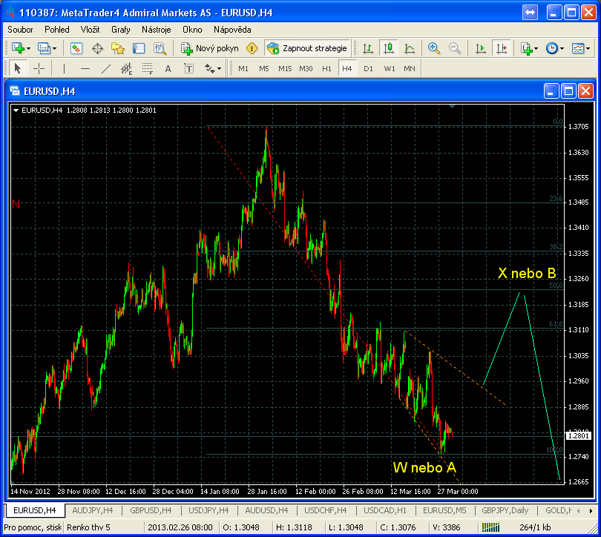Screen dimensions: 601x537
Task: Open the Grafy menu
Action: point(121,30)
